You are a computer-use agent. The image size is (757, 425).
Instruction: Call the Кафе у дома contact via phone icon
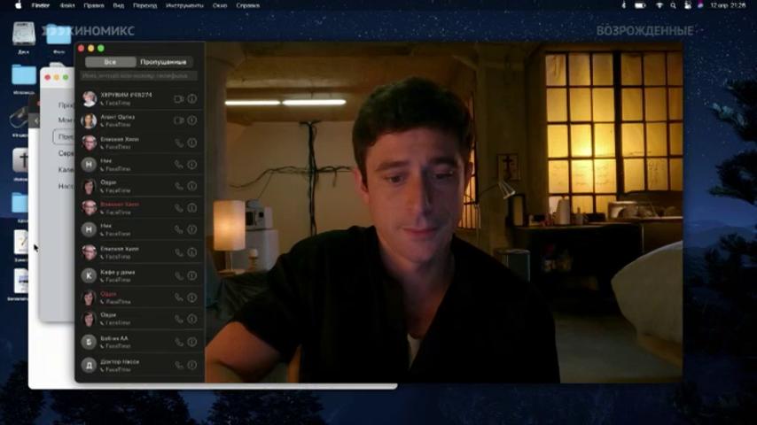pos(179,276)
